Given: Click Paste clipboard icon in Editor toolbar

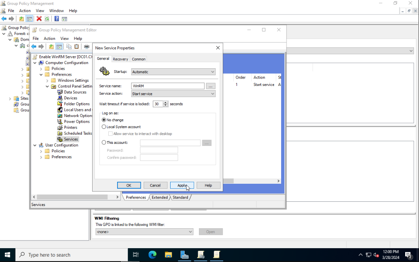Looking at the screenshot, I should click(x=77, y=46).
